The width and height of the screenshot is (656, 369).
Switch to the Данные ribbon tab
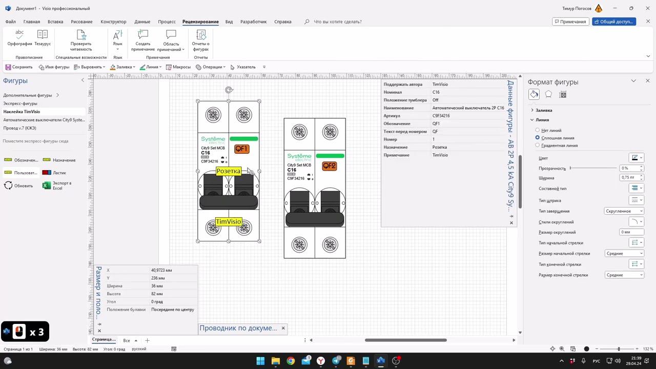click(142, 22)
